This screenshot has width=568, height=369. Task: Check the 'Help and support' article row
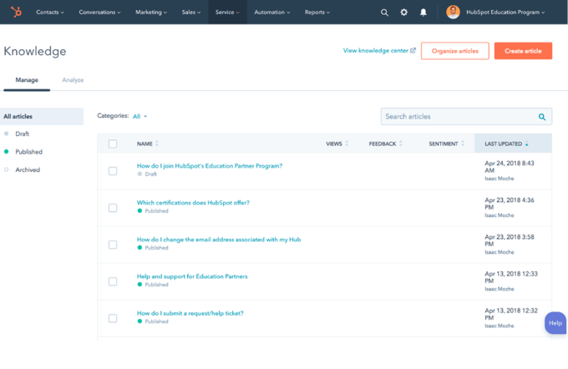113,281
